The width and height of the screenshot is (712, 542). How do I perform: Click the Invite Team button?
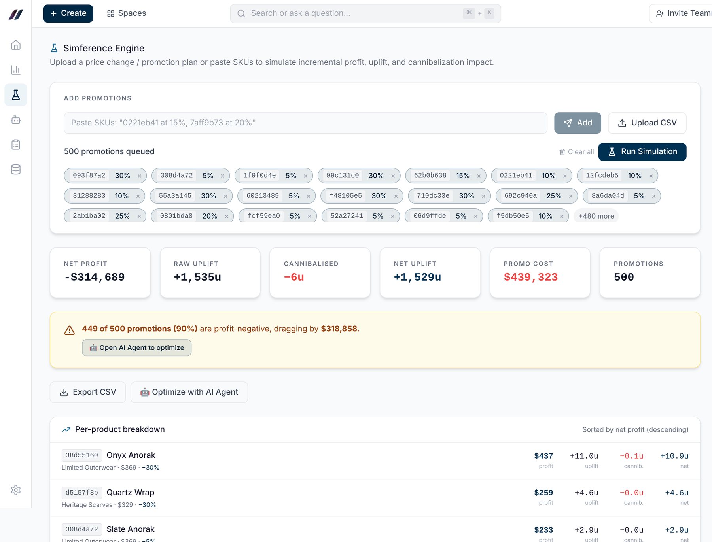click(681, 13)
